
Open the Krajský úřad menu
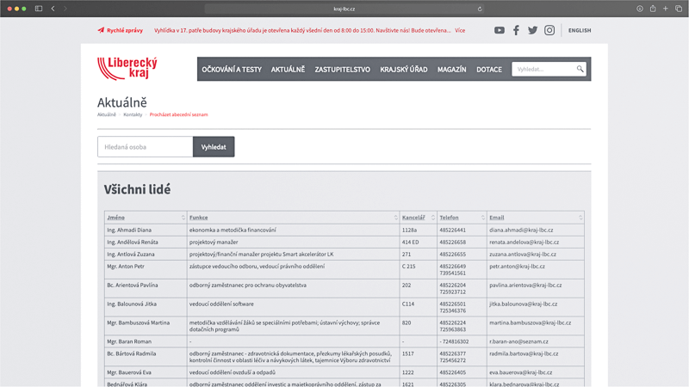[403, 70]
